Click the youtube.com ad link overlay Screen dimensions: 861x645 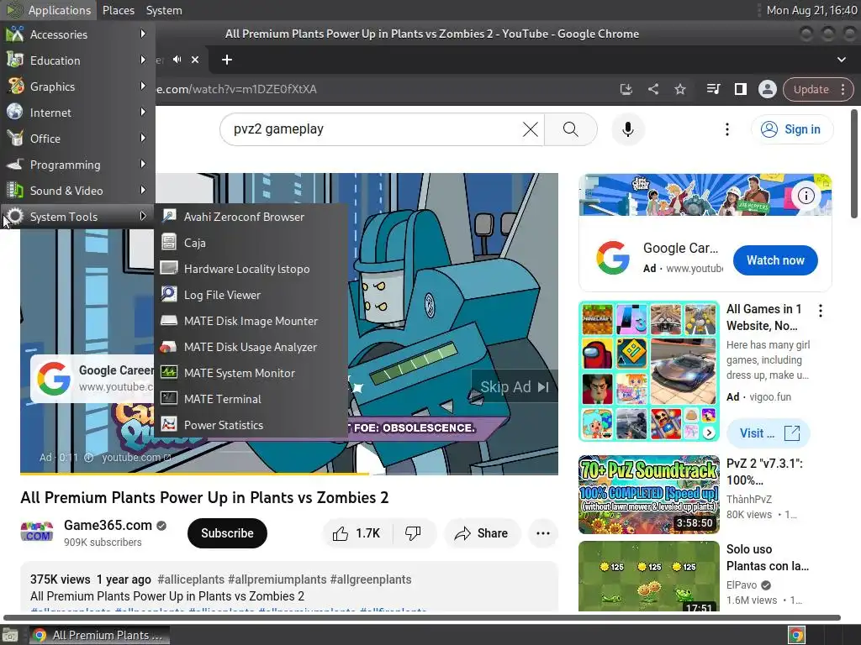[x=135, y=458]
